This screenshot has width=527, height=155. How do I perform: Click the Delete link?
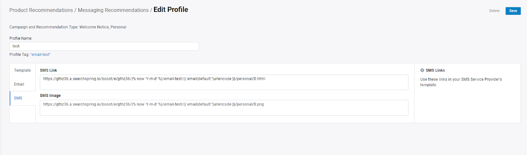pos(494,11)
